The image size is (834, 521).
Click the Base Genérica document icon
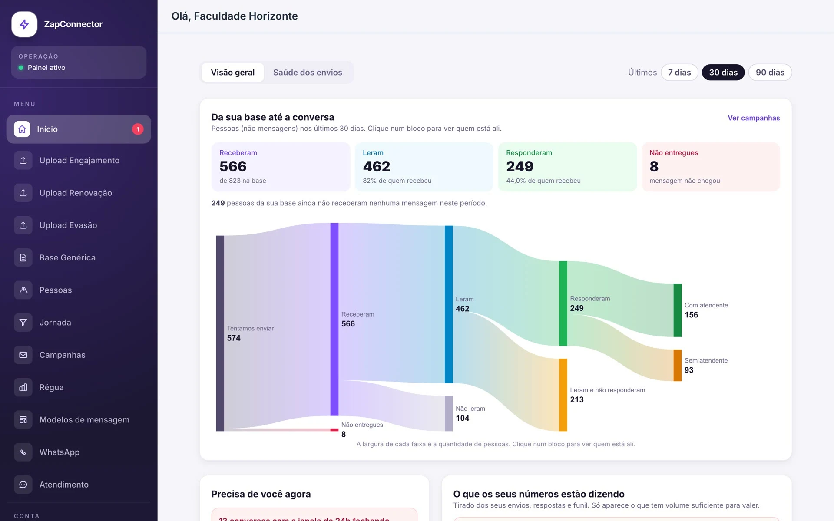(23, 257)
